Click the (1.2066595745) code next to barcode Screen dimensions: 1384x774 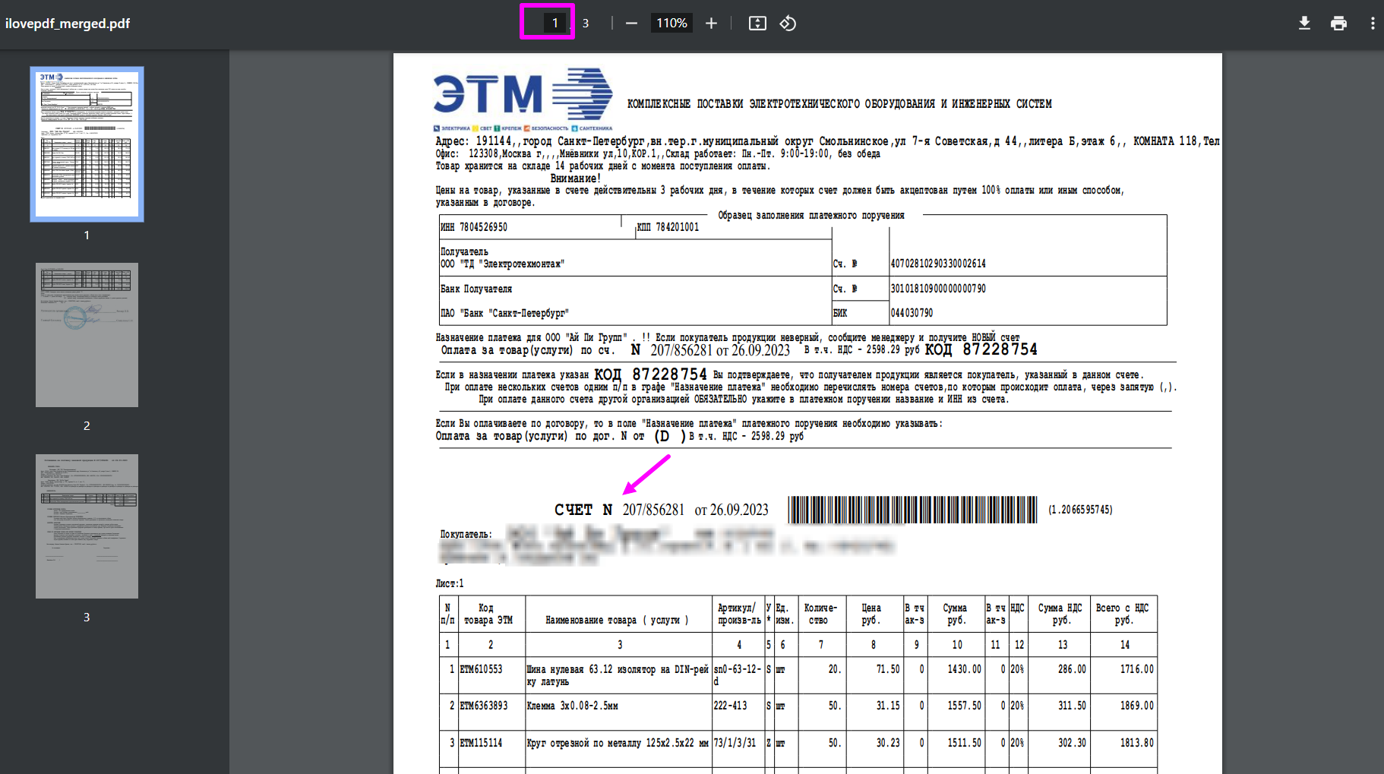coord(1080,510)
